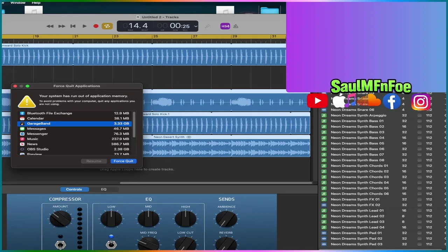Tick favorite box for Synth Chords 05
The width and height of the screenshot is (448, 252).
click(x=419, y=188)
